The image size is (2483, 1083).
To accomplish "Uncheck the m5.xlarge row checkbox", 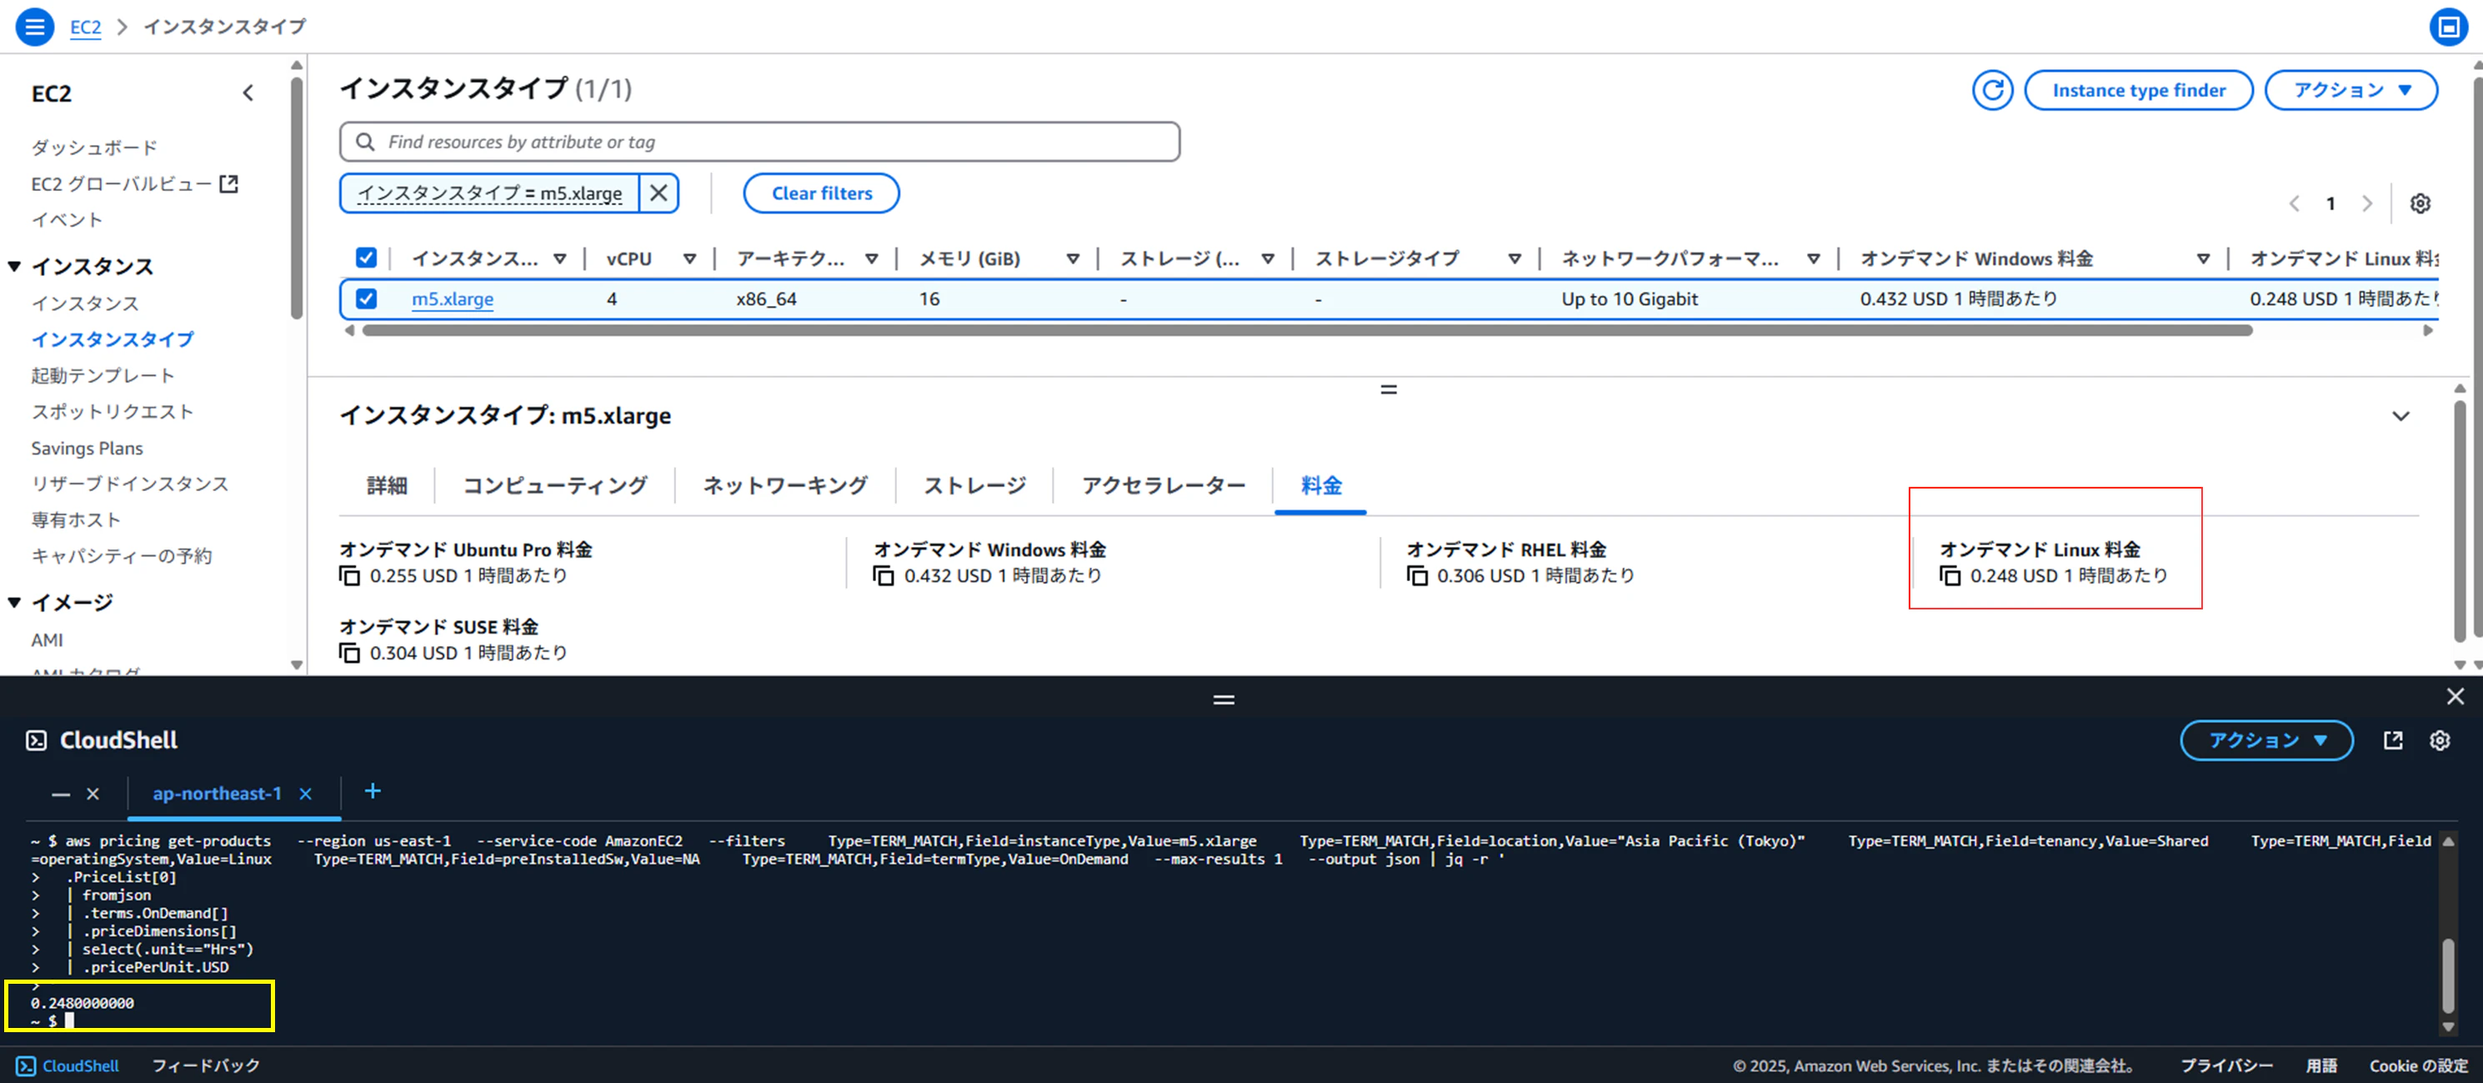I will tap(366, 298).
